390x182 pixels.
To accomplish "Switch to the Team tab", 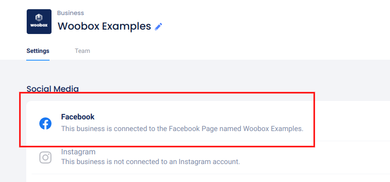I will [83, 51].
